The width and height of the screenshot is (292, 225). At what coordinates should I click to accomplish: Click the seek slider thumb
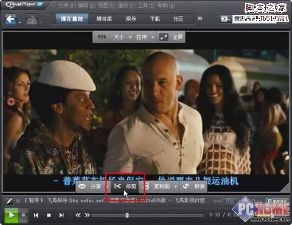click(127, 215)
